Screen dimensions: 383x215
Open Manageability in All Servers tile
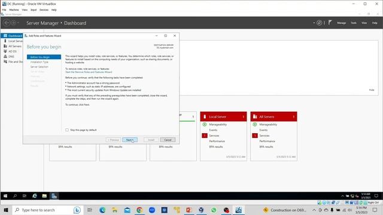point(268,124)
